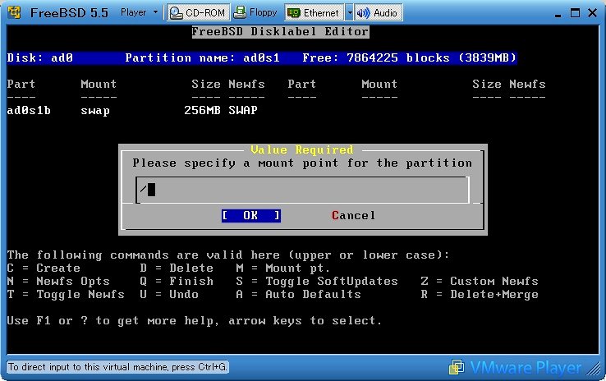Click the speaker icon for Audio

[x=362, y=12]
